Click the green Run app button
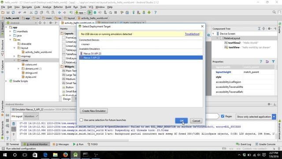The height and width of the screenshot is (159, 282). tap(90, 12)
